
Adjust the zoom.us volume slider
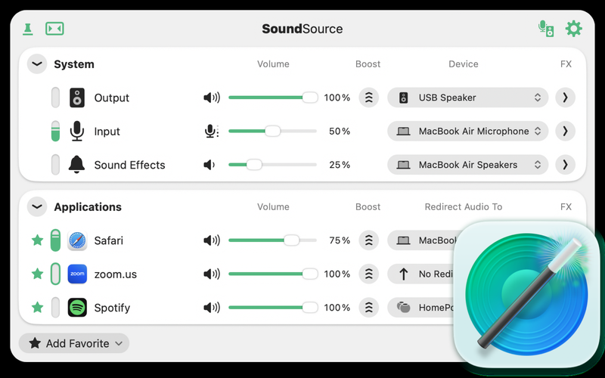coord(273,274)
